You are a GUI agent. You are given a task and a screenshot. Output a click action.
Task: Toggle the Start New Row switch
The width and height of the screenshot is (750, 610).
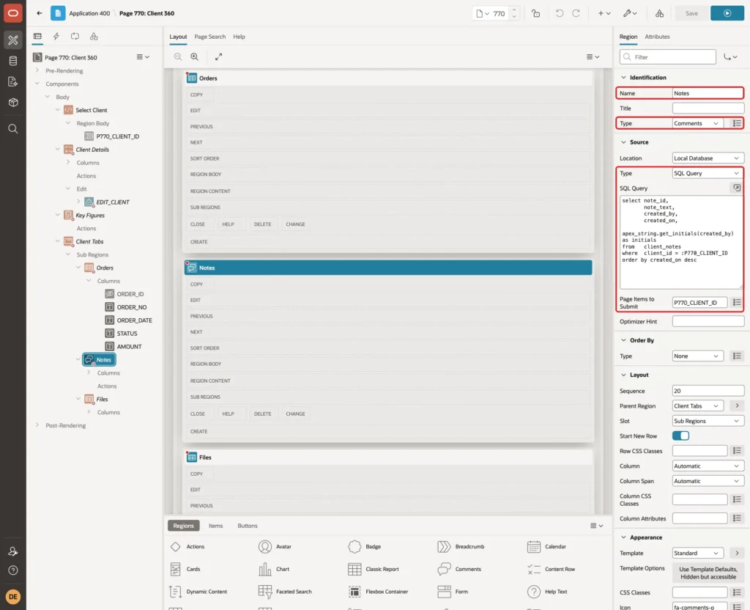[680, 436]
